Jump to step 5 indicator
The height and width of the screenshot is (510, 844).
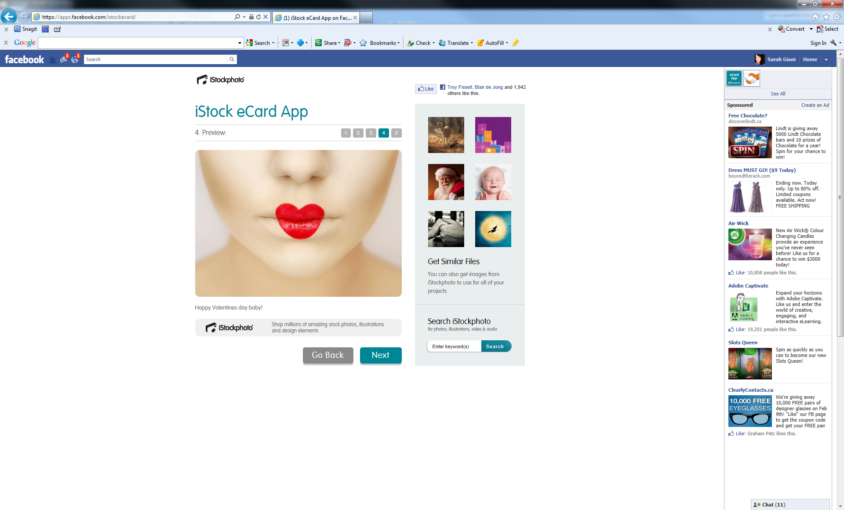coord(396,133)
